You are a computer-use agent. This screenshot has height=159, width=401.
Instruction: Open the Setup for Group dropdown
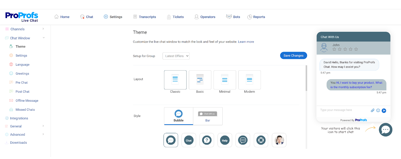(x=176, y=56)
